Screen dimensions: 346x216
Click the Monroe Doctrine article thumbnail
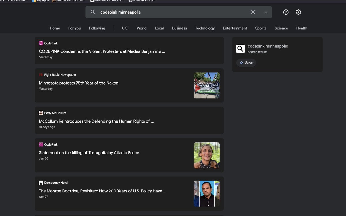coord(207,194)
